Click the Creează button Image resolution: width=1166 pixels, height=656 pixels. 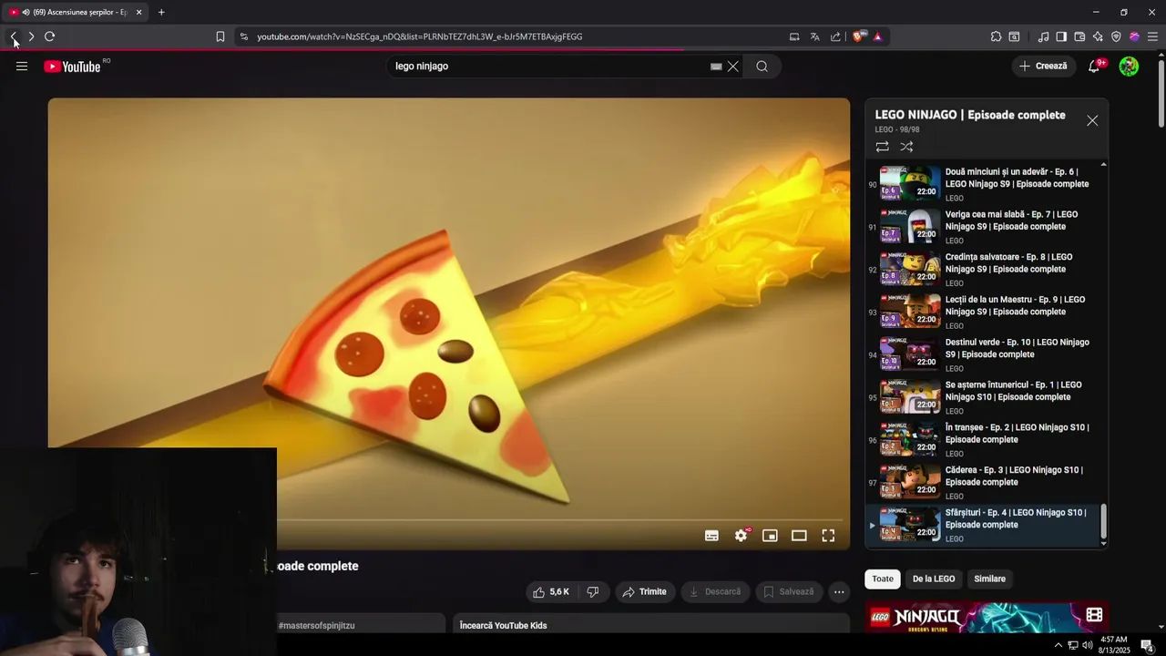click(1043, 66)
